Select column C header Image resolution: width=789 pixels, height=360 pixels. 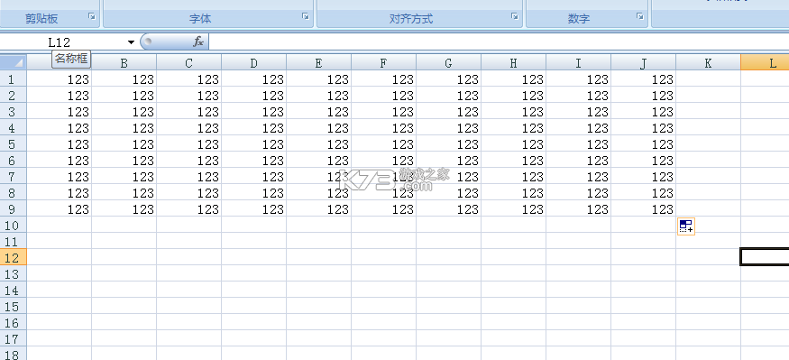coord(188,62)
